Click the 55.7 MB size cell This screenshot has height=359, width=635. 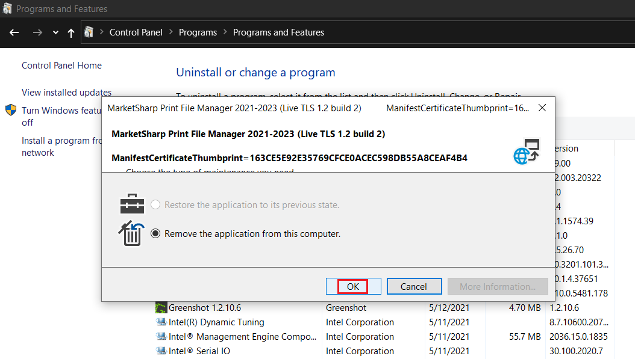(x=525, y=336)
